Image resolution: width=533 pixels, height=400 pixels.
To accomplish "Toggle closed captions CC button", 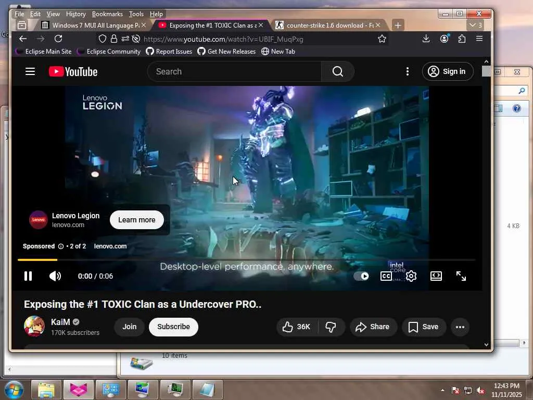I will 386,276.
